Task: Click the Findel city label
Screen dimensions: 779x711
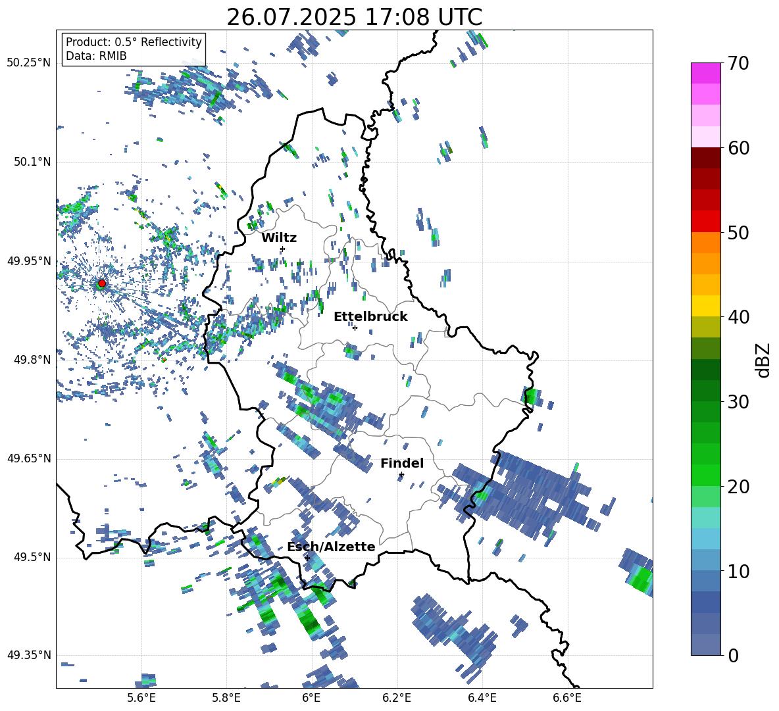Action: (x=402, y=463)
